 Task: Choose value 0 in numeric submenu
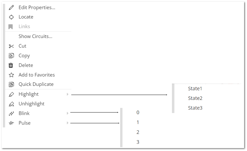tap(138, 112)
